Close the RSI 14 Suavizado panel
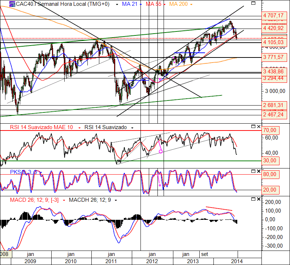Viewport: 290px width, 265px height. 259,127
